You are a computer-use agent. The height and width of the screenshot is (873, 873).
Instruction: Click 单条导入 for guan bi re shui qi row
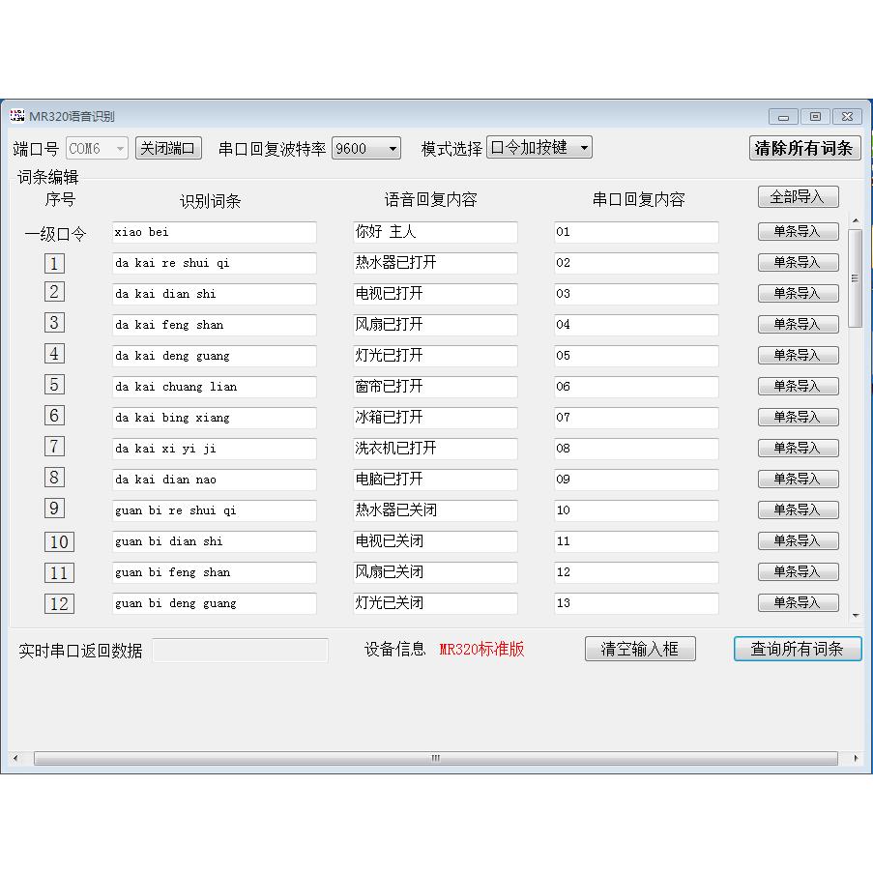point(798,509)
